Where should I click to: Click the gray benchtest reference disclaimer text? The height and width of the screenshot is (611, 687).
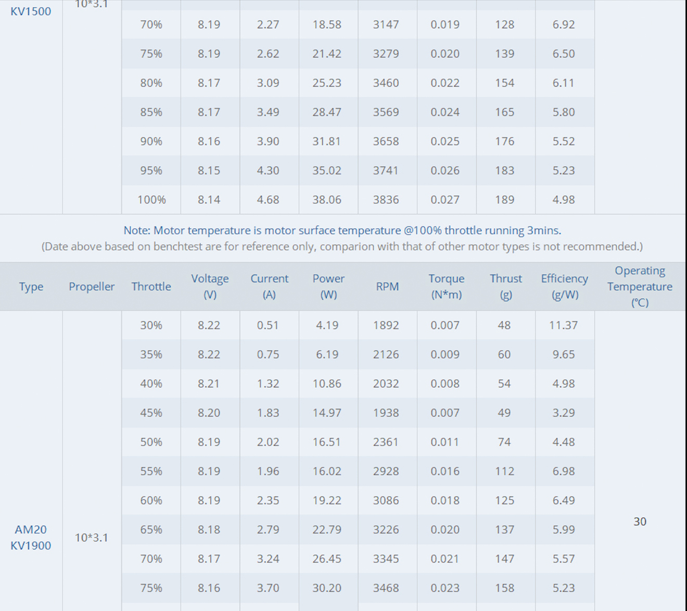pyautogui.click(x=342, y=247)
